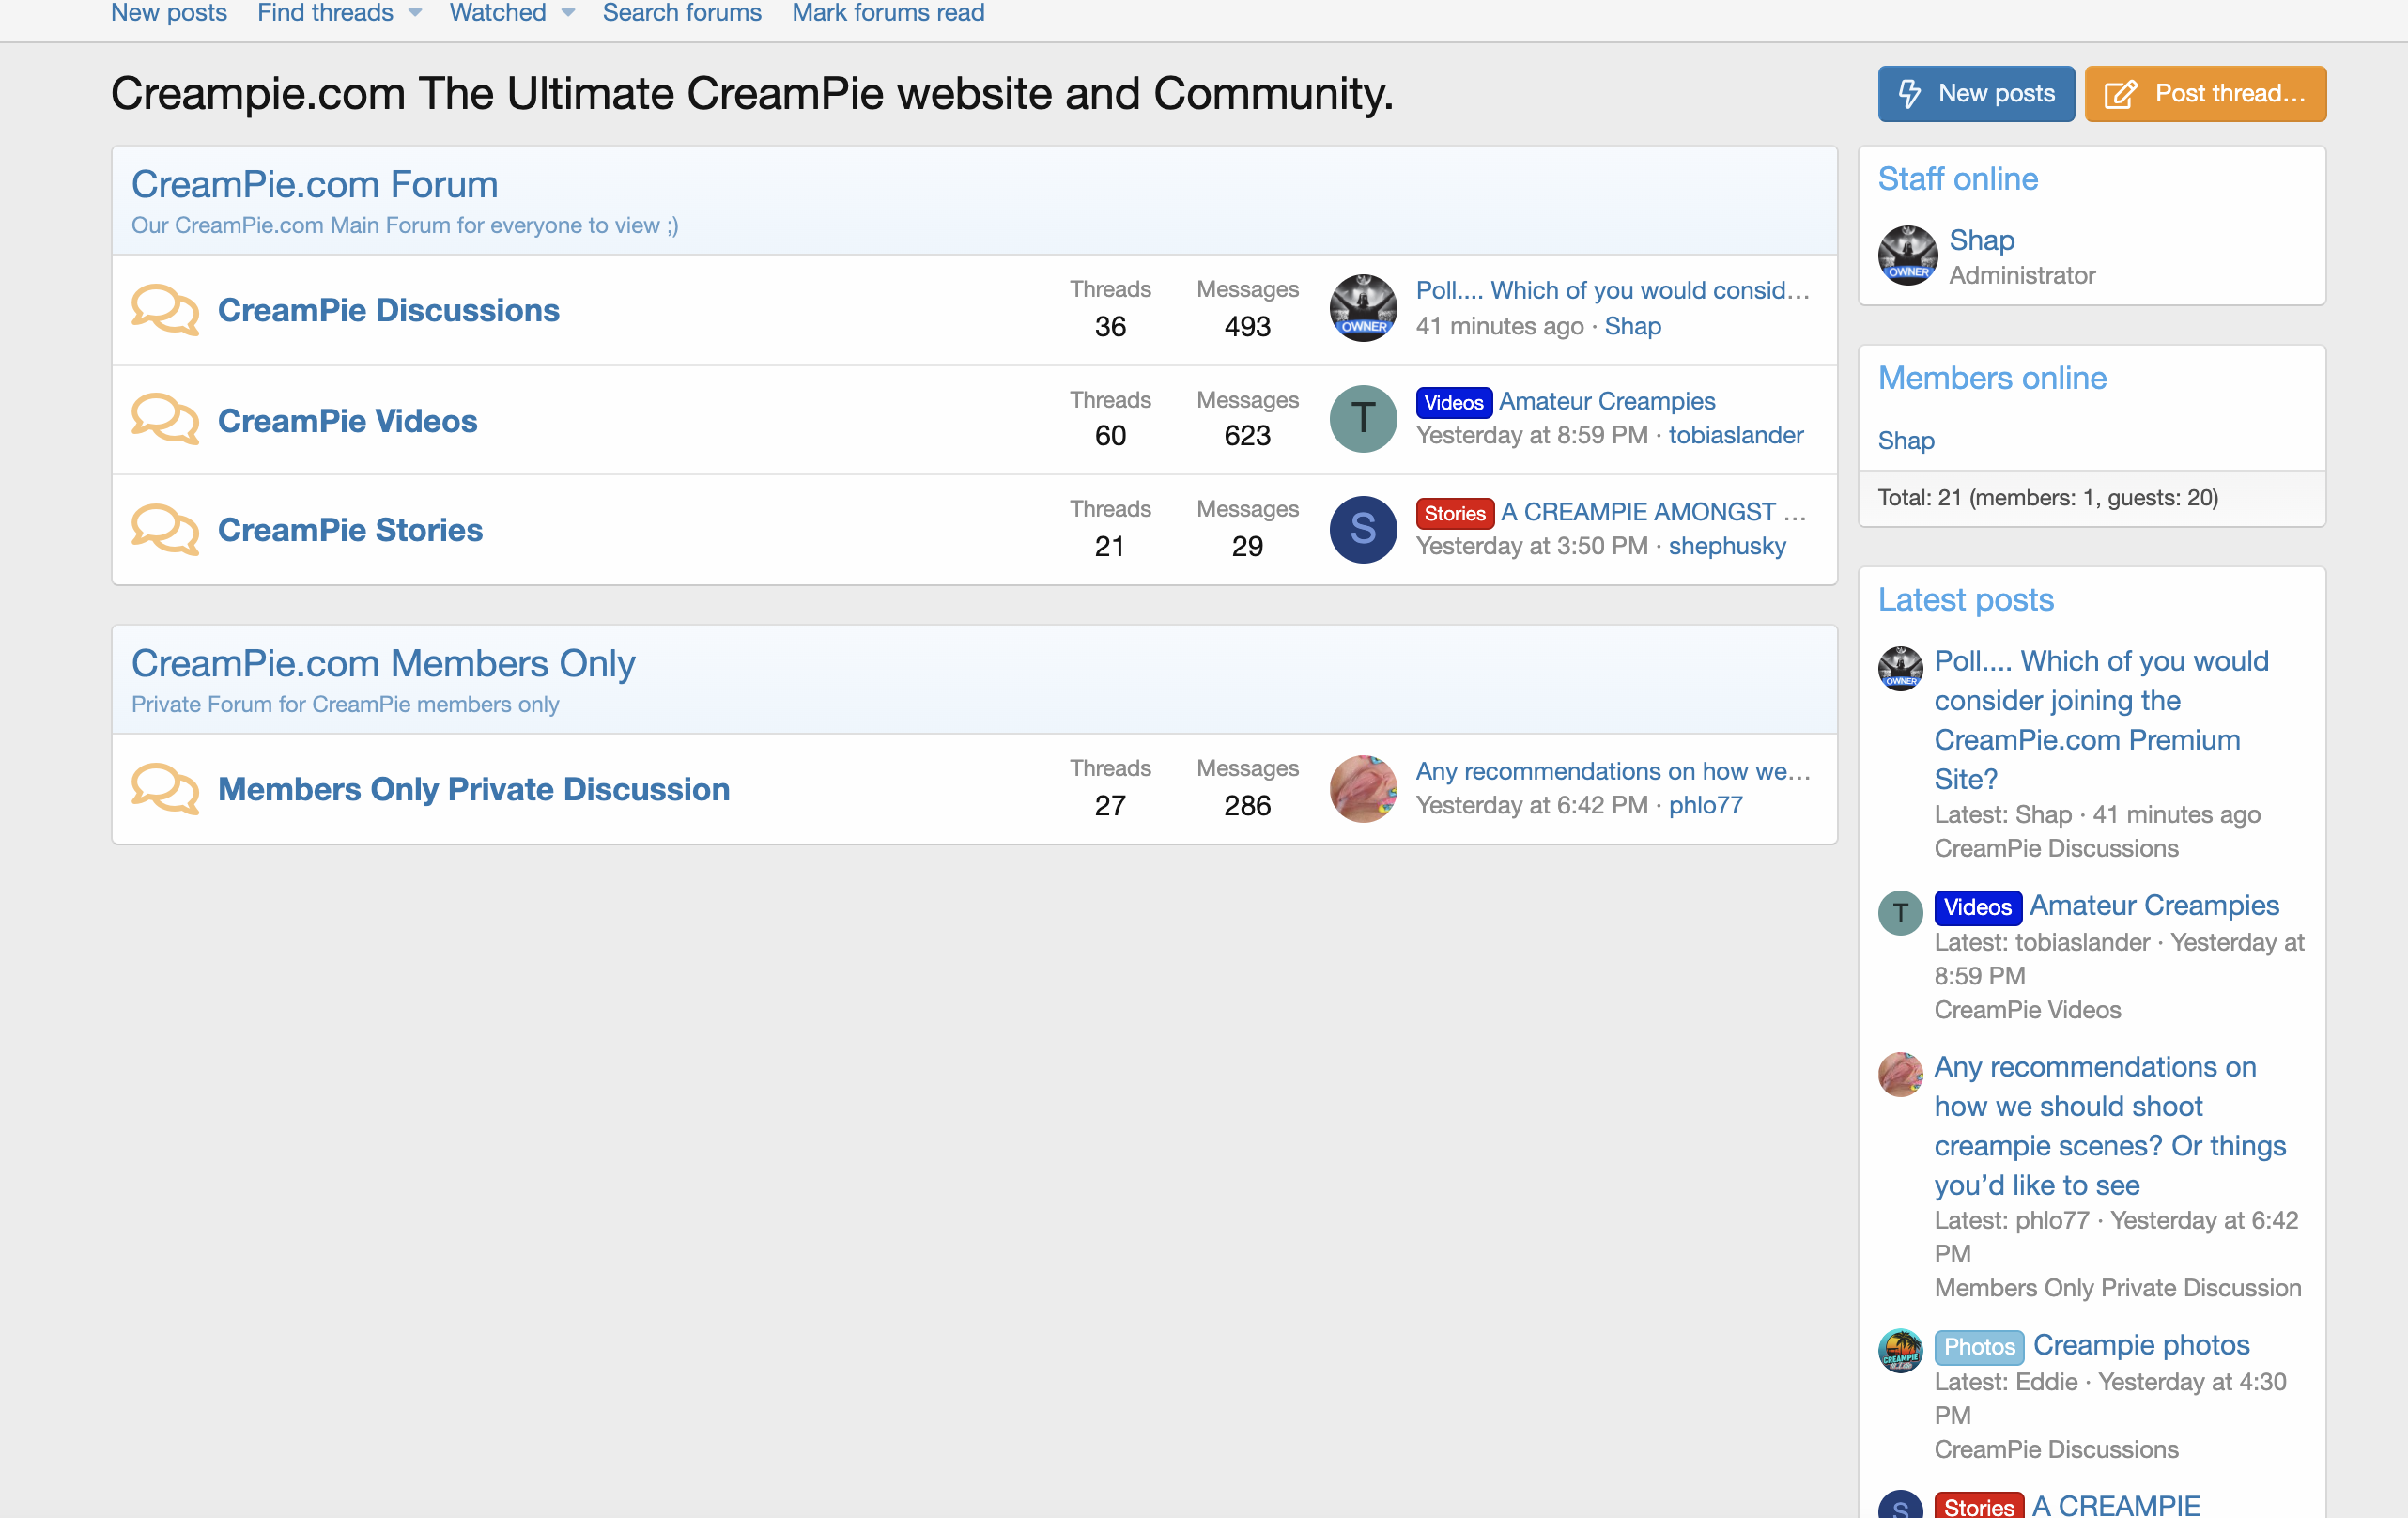Open phlo77 user link in Members row

(1705, 806)
